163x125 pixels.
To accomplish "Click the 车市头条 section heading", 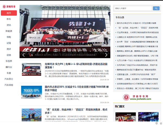I will [x=120, y=17].
